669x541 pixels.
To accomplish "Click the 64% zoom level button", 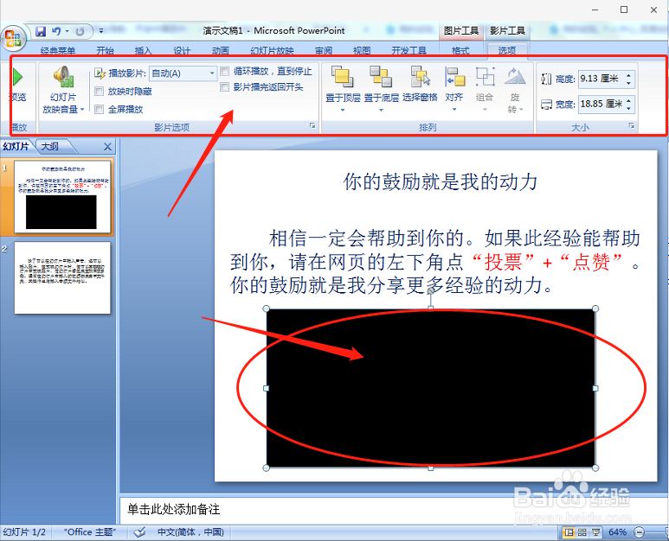I will (x=617, y=532).
